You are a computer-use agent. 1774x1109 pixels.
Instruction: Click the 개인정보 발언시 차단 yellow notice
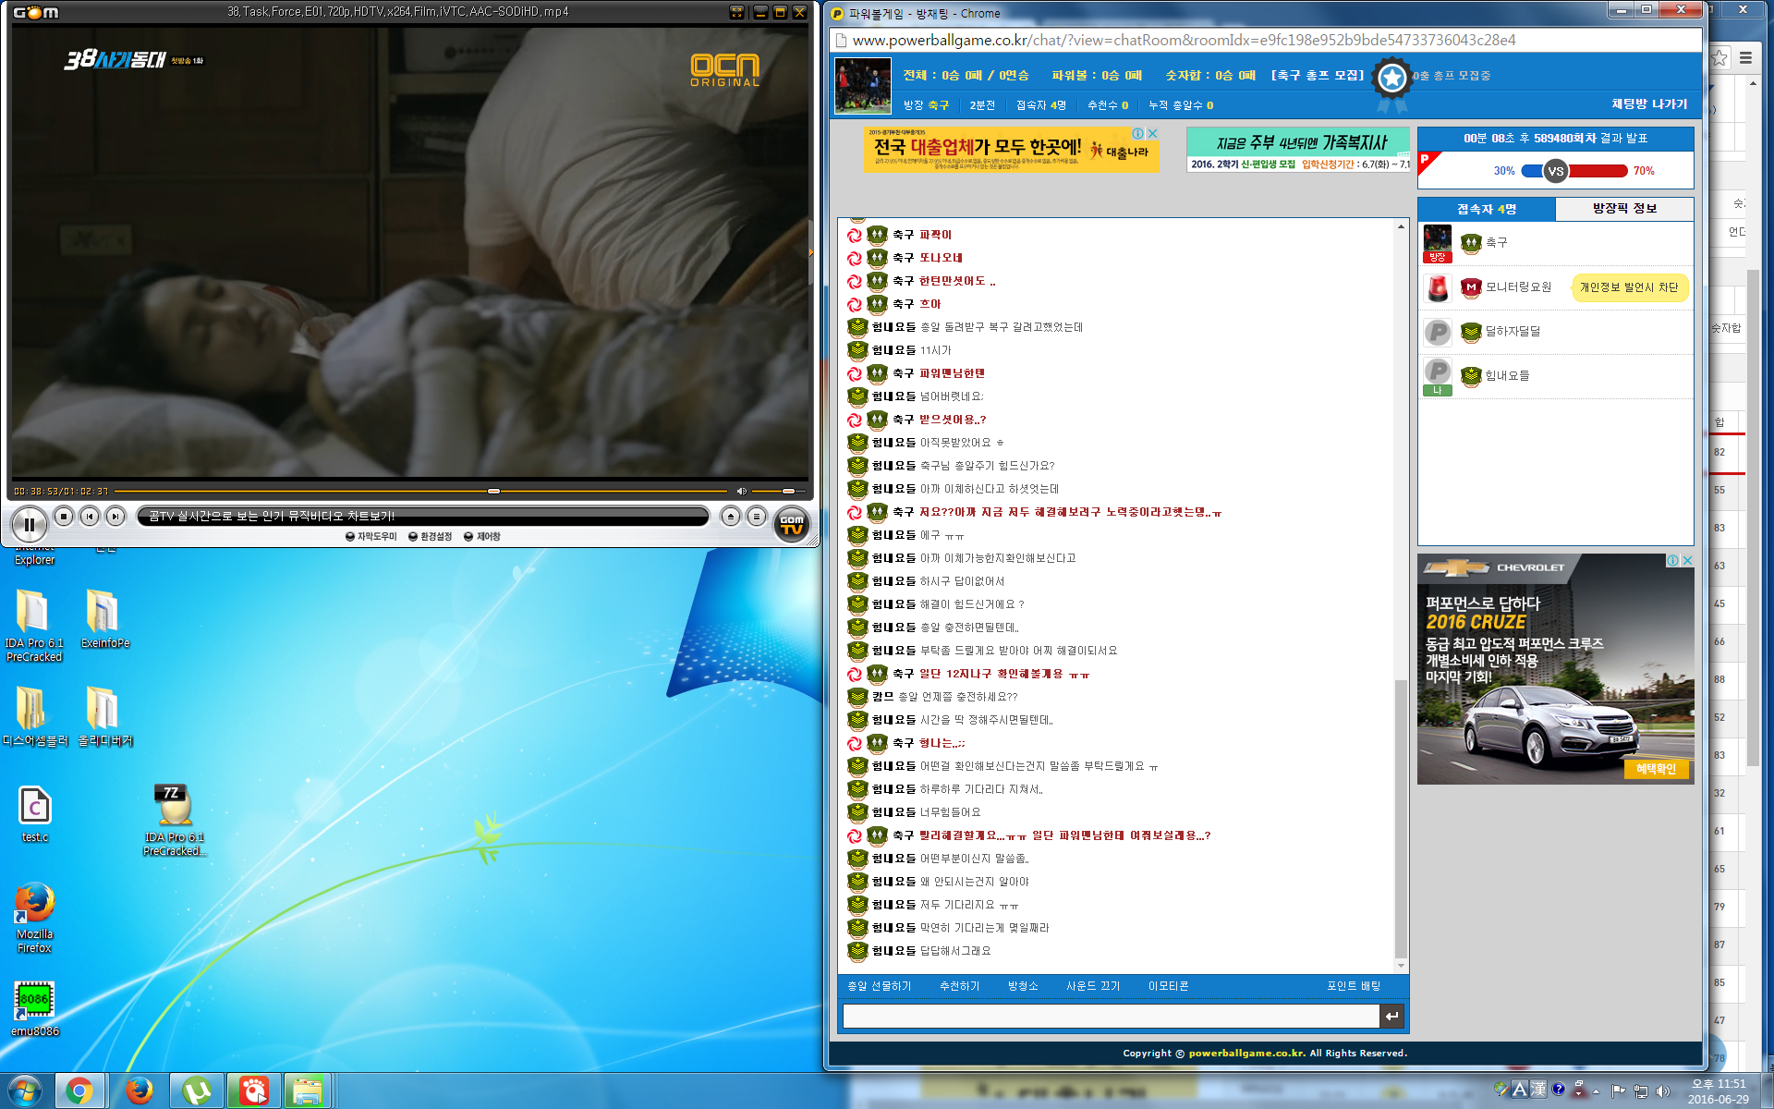pyautogui.click(x=1629, y=287)
